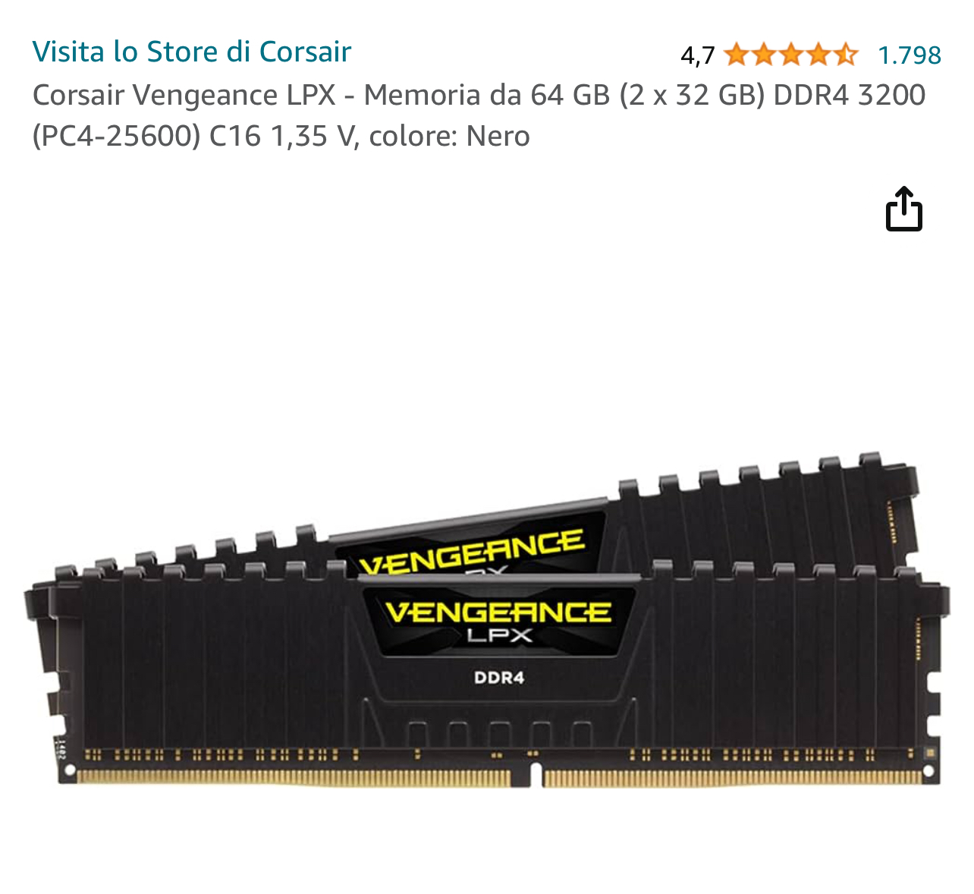The width and height of the screenshot is (974, 894).
Task: Click the tilted VENGEANCE logo on rear module
Action: coord(472,552)
